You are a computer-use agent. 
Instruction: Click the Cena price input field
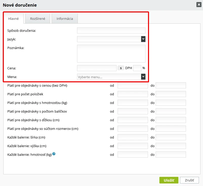pyautogui.click(x=97, y=68)
